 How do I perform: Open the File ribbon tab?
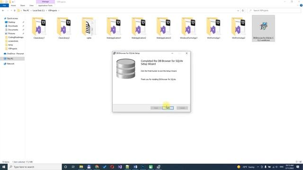click(x=4, y=6)
